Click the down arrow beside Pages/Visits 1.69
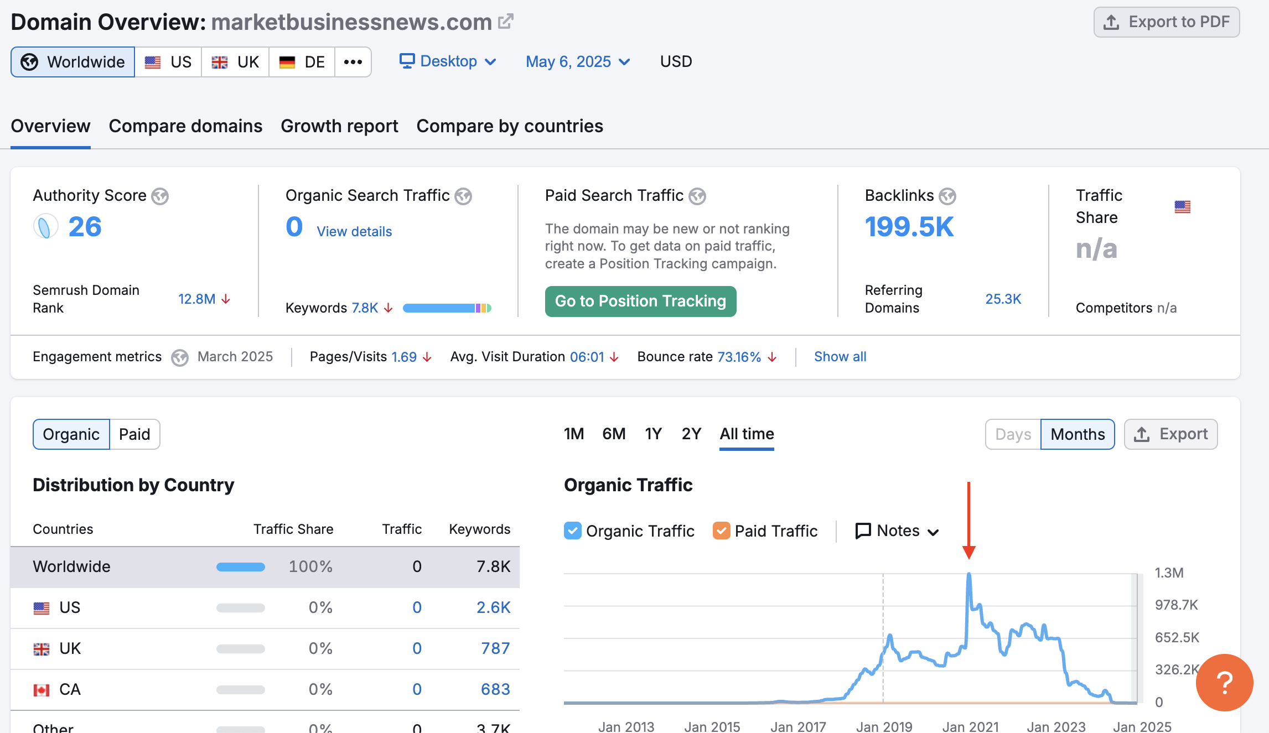This screenshot has height=733, width=1269. point(427,357)
